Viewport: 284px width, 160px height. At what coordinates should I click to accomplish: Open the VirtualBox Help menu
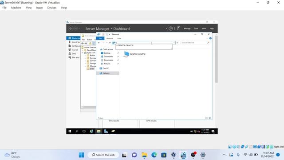coord(64,8)
